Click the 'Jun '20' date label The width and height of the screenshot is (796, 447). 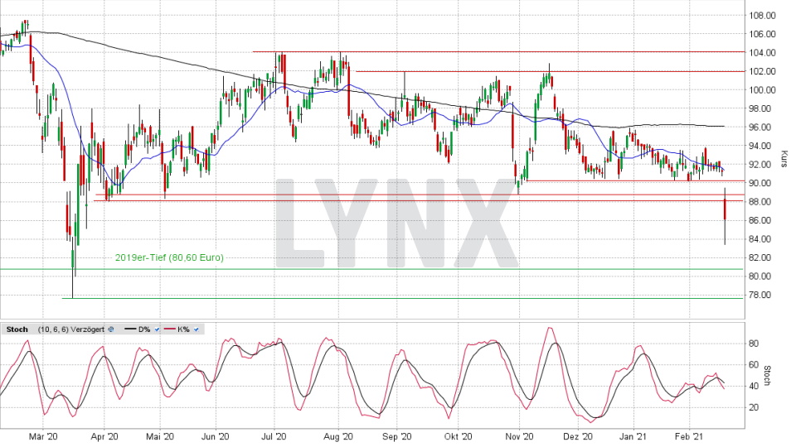click(x=216, y=436)
